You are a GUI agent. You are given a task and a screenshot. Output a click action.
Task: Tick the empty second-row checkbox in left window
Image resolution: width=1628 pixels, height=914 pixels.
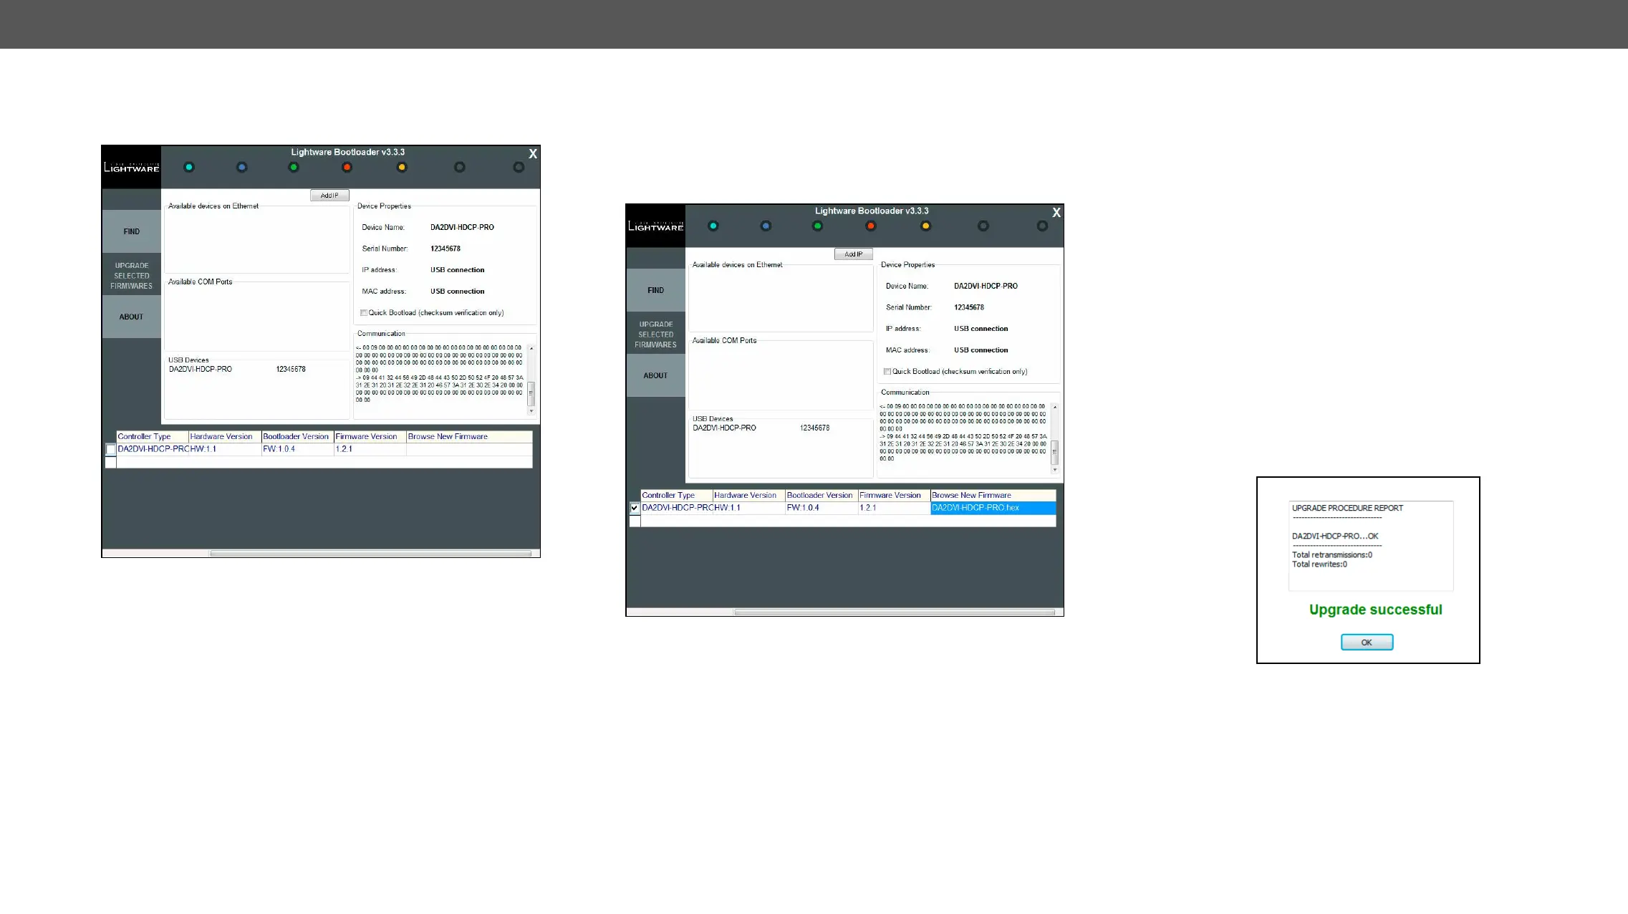pyautogui.click(x=111, y=463)
